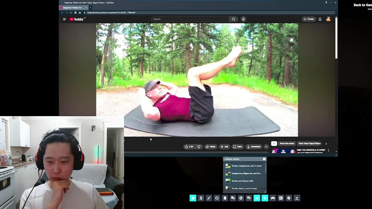Collapse the GROUP CHATS section
The width and height of the screenshot is (372, 209).
(x=224, y=159)
